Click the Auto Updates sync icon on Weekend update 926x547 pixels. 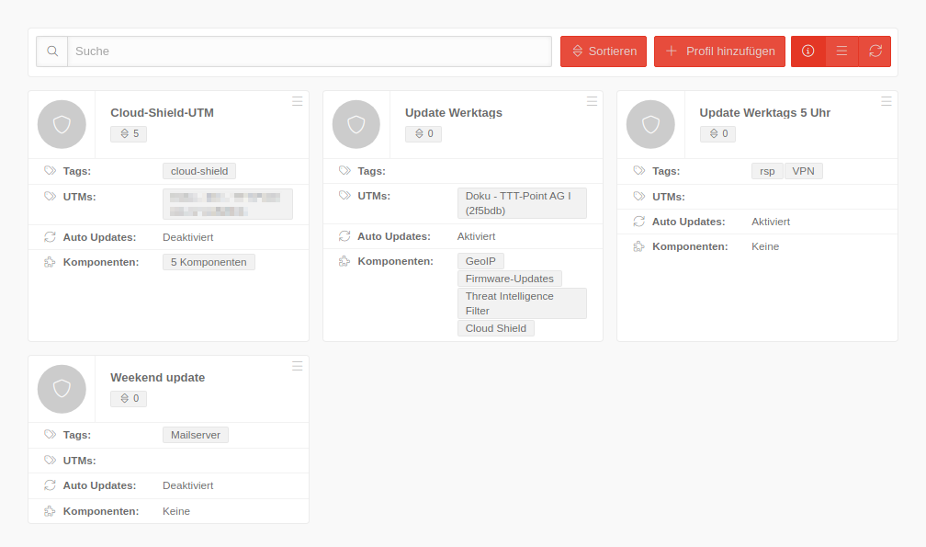point(51,485)
